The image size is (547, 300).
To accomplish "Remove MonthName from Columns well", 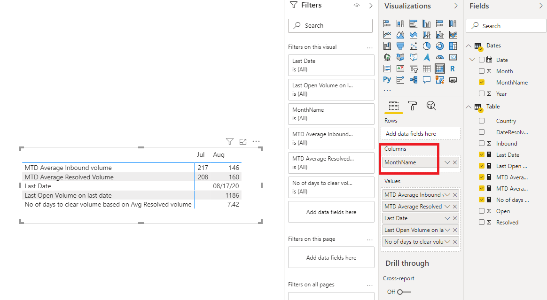I will coord(455,162).
